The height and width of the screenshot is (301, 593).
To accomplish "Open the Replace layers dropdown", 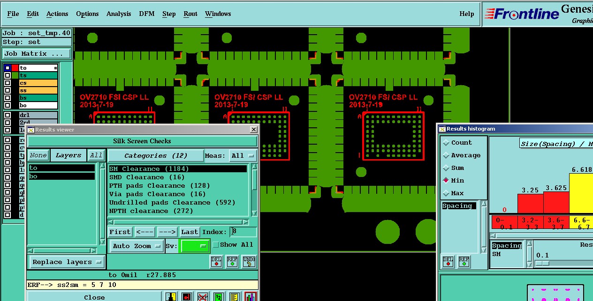I will click(67, 262).
